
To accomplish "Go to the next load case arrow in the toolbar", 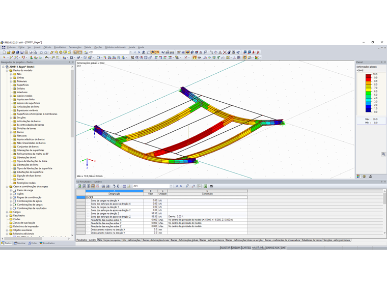I will click(139, 52).
